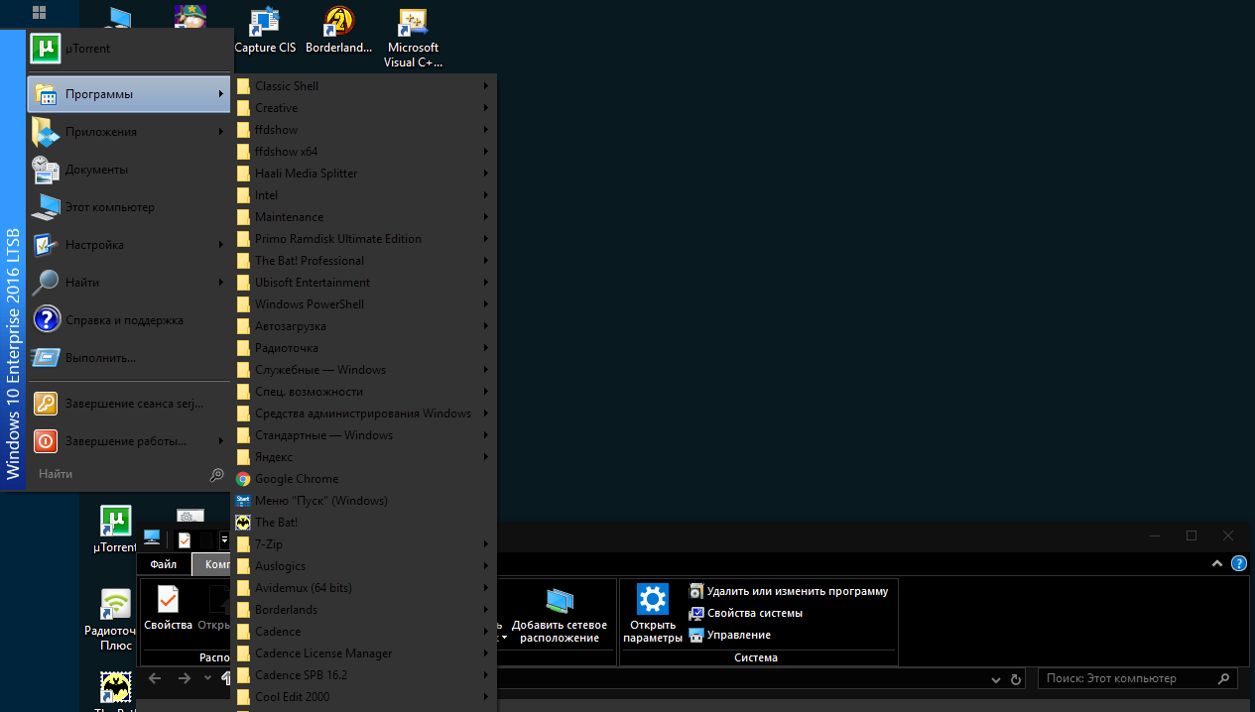Open Свойства системы in the ribbon
Viewport: 1255px width, 712px height.
click(x=746, y=613)
